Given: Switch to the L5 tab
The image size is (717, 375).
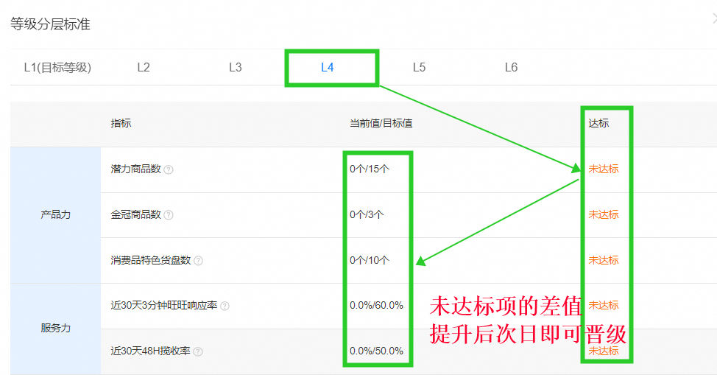Looking at the screenshot, I should tap(419, 67).
